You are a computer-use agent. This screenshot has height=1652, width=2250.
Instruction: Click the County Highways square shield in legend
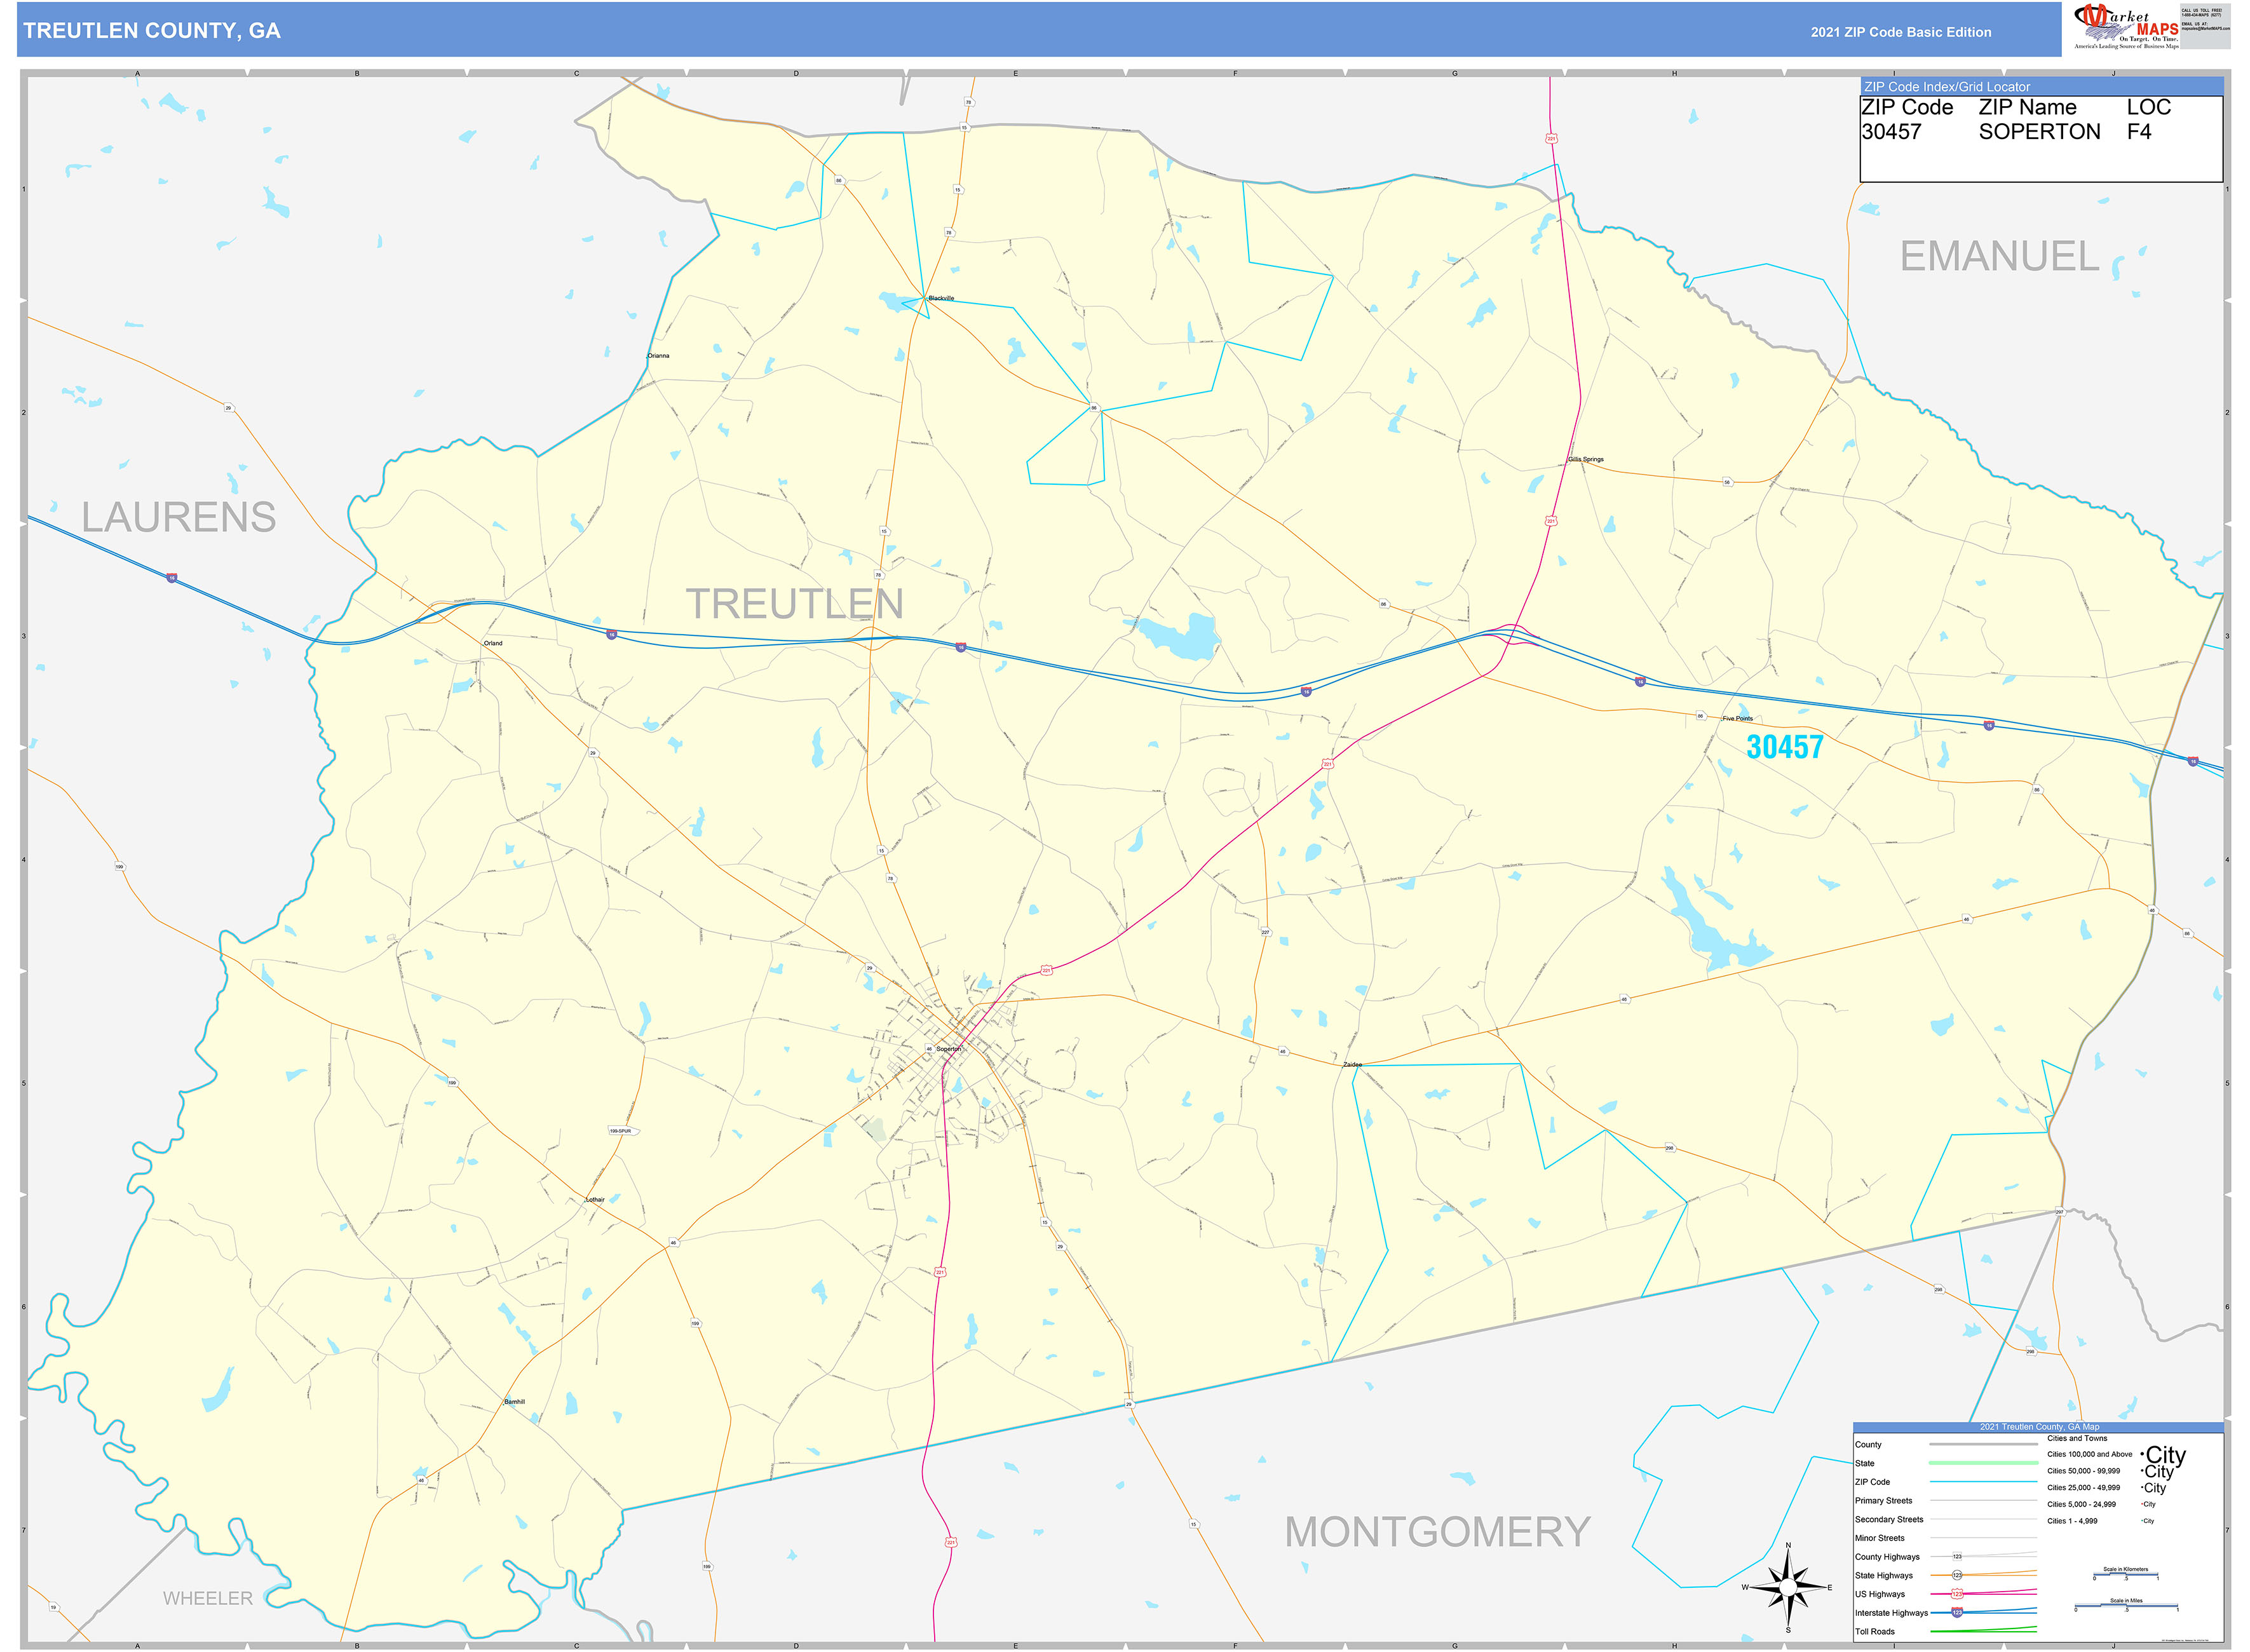[x=1958, y=1556]
